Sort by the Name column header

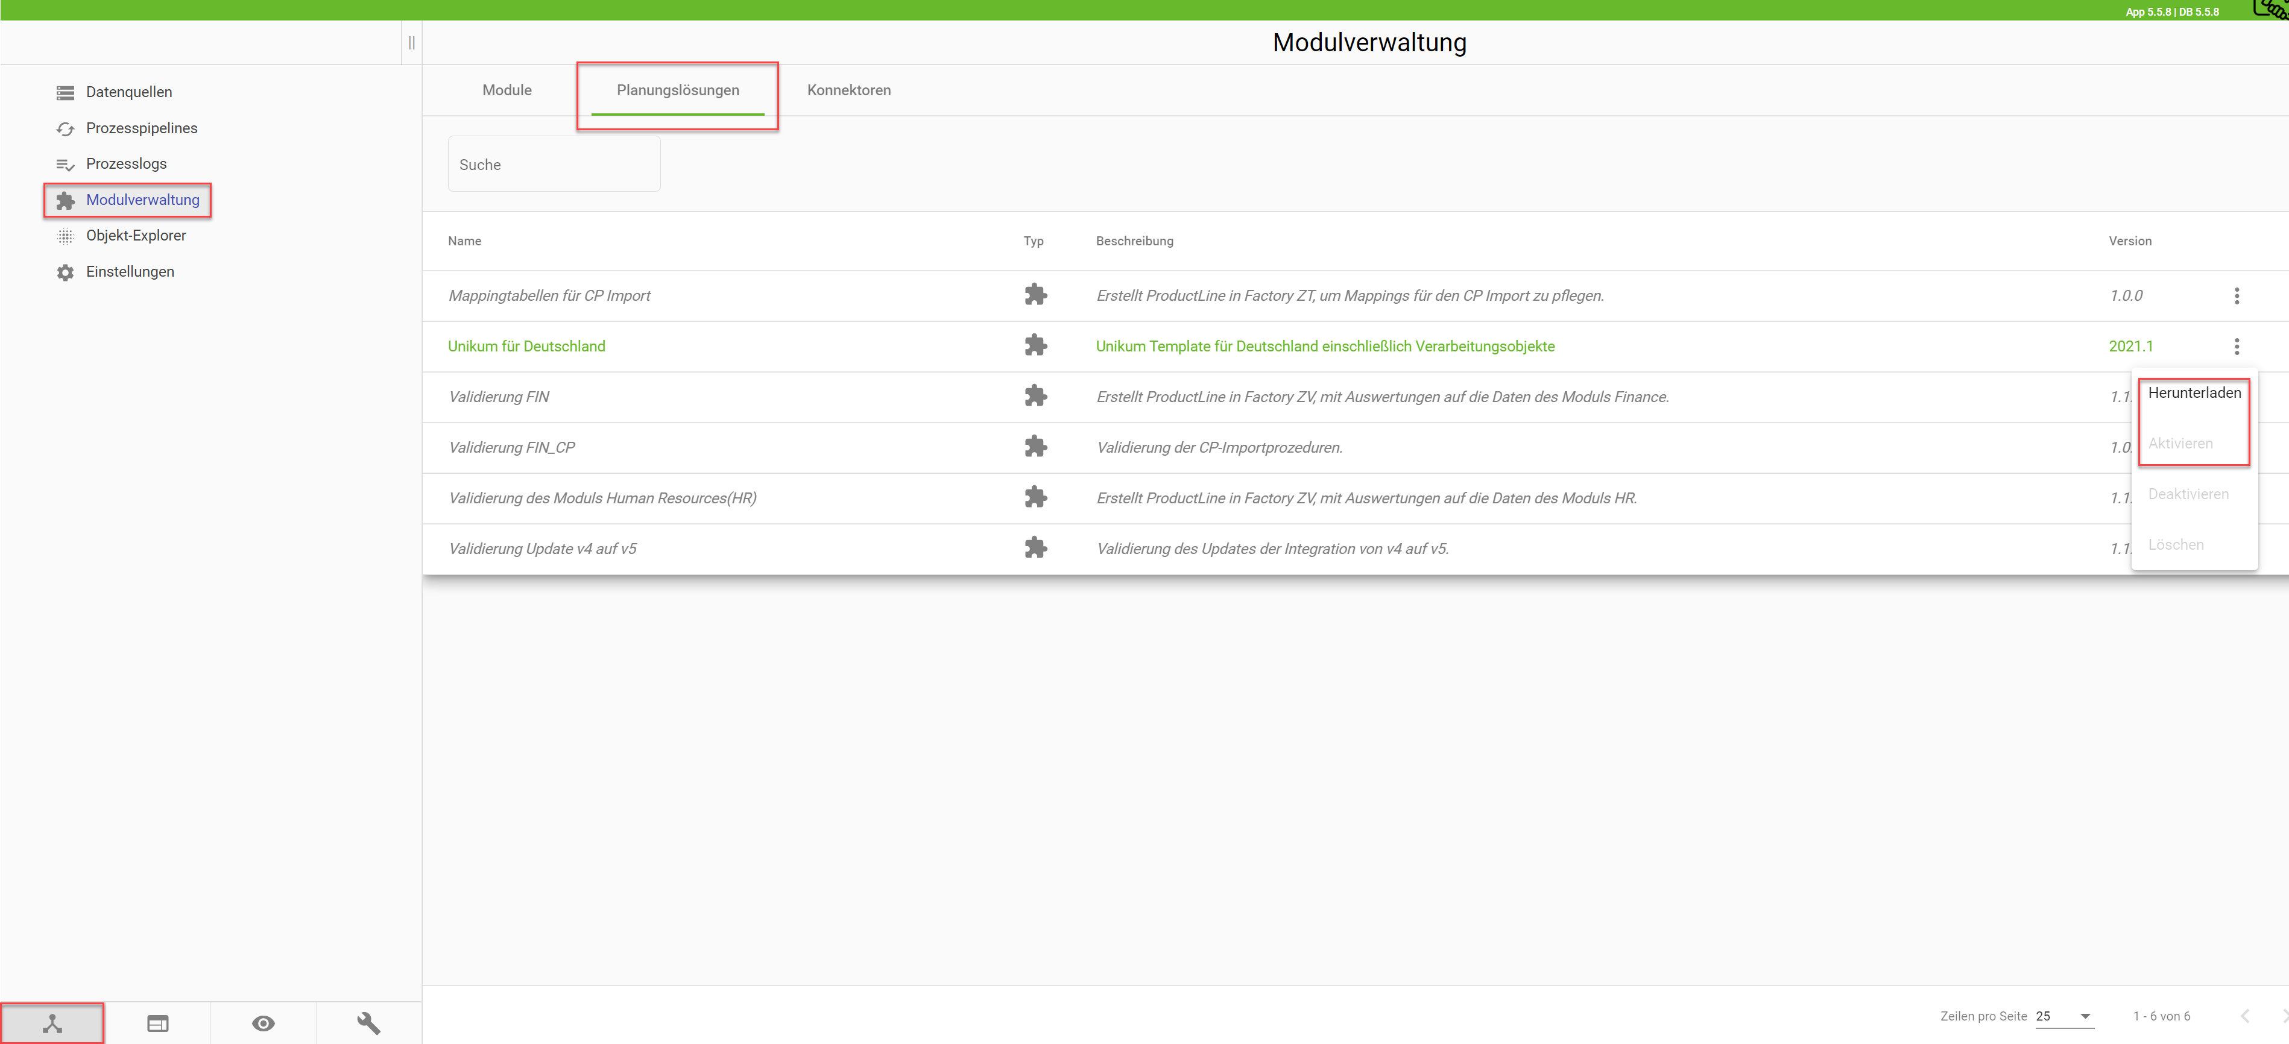click(464, 241)
